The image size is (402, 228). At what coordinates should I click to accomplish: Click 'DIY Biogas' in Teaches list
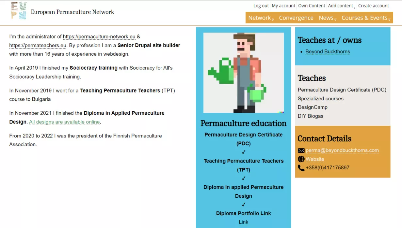pos(311,116)
